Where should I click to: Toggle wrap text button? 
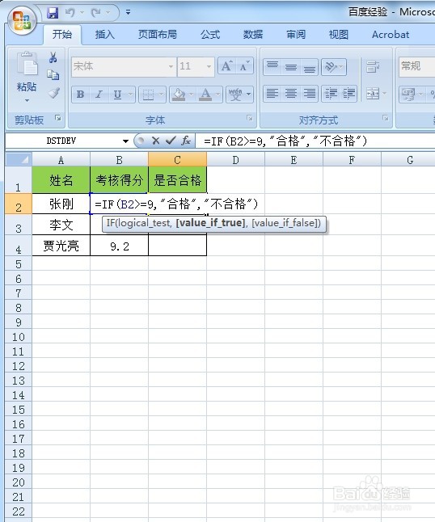click(x=373, y=66)
